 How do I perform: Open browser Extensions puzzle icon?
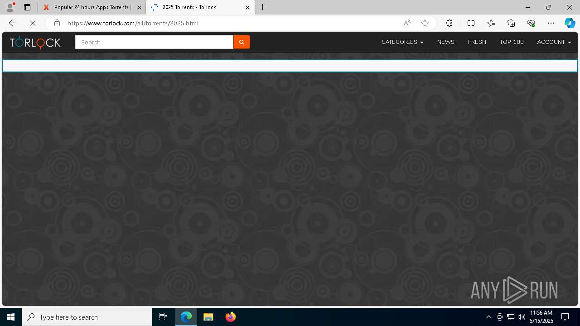pos(449,23)
